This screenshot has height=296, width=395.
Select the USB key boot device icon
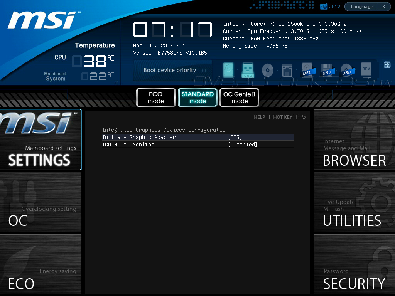coord(248,70)
